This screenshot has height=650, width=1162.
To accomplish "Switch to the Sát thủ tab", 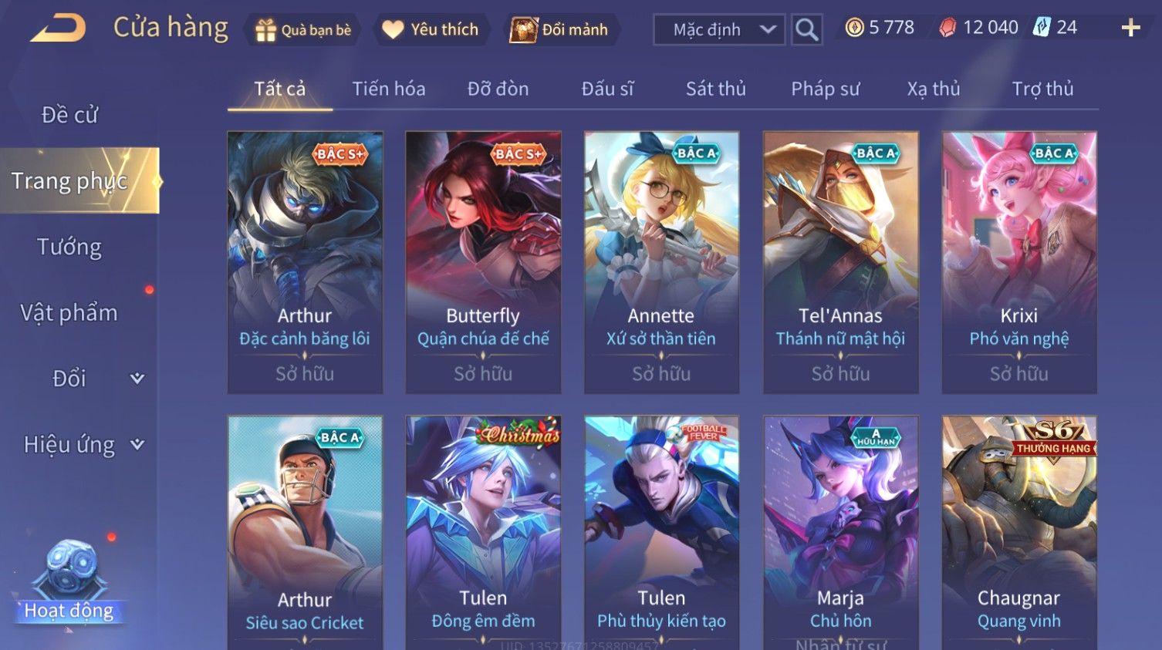I will tap(716, 89).
